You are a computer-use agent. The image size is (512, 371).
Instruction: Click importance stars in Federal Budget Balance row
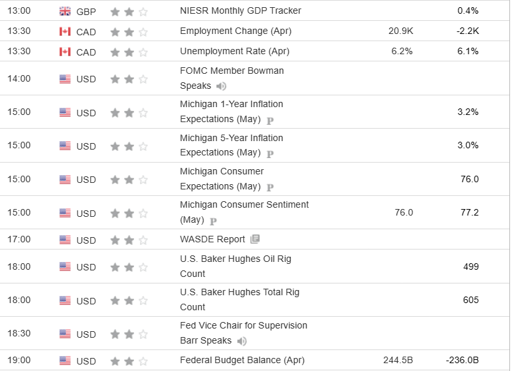tap(129, 361)
